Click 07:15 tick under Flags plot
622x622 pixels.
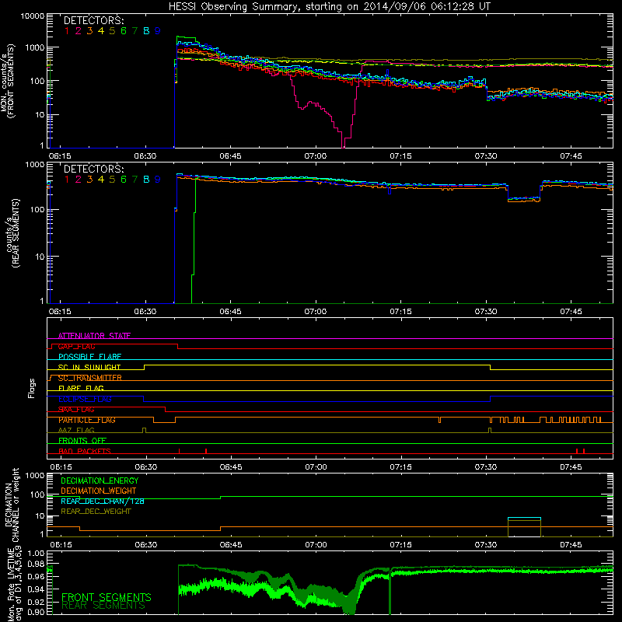click(401, 467)
